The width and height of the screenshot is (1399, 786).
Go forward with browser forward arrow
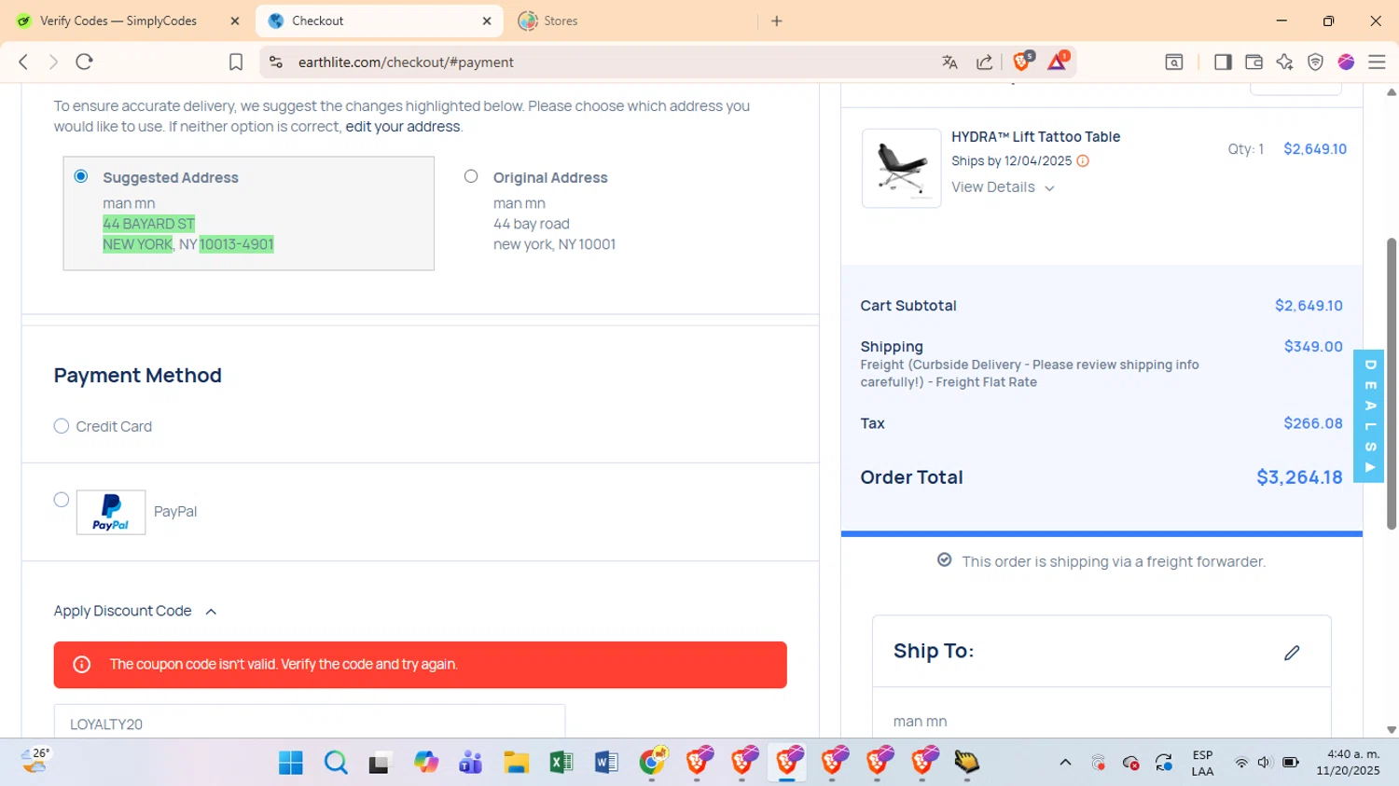(x=53, y=62)
